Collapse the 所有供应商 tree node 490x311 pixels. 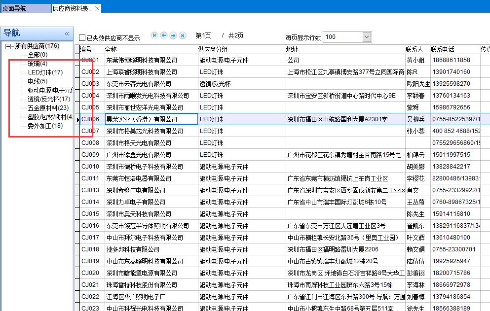8,46
